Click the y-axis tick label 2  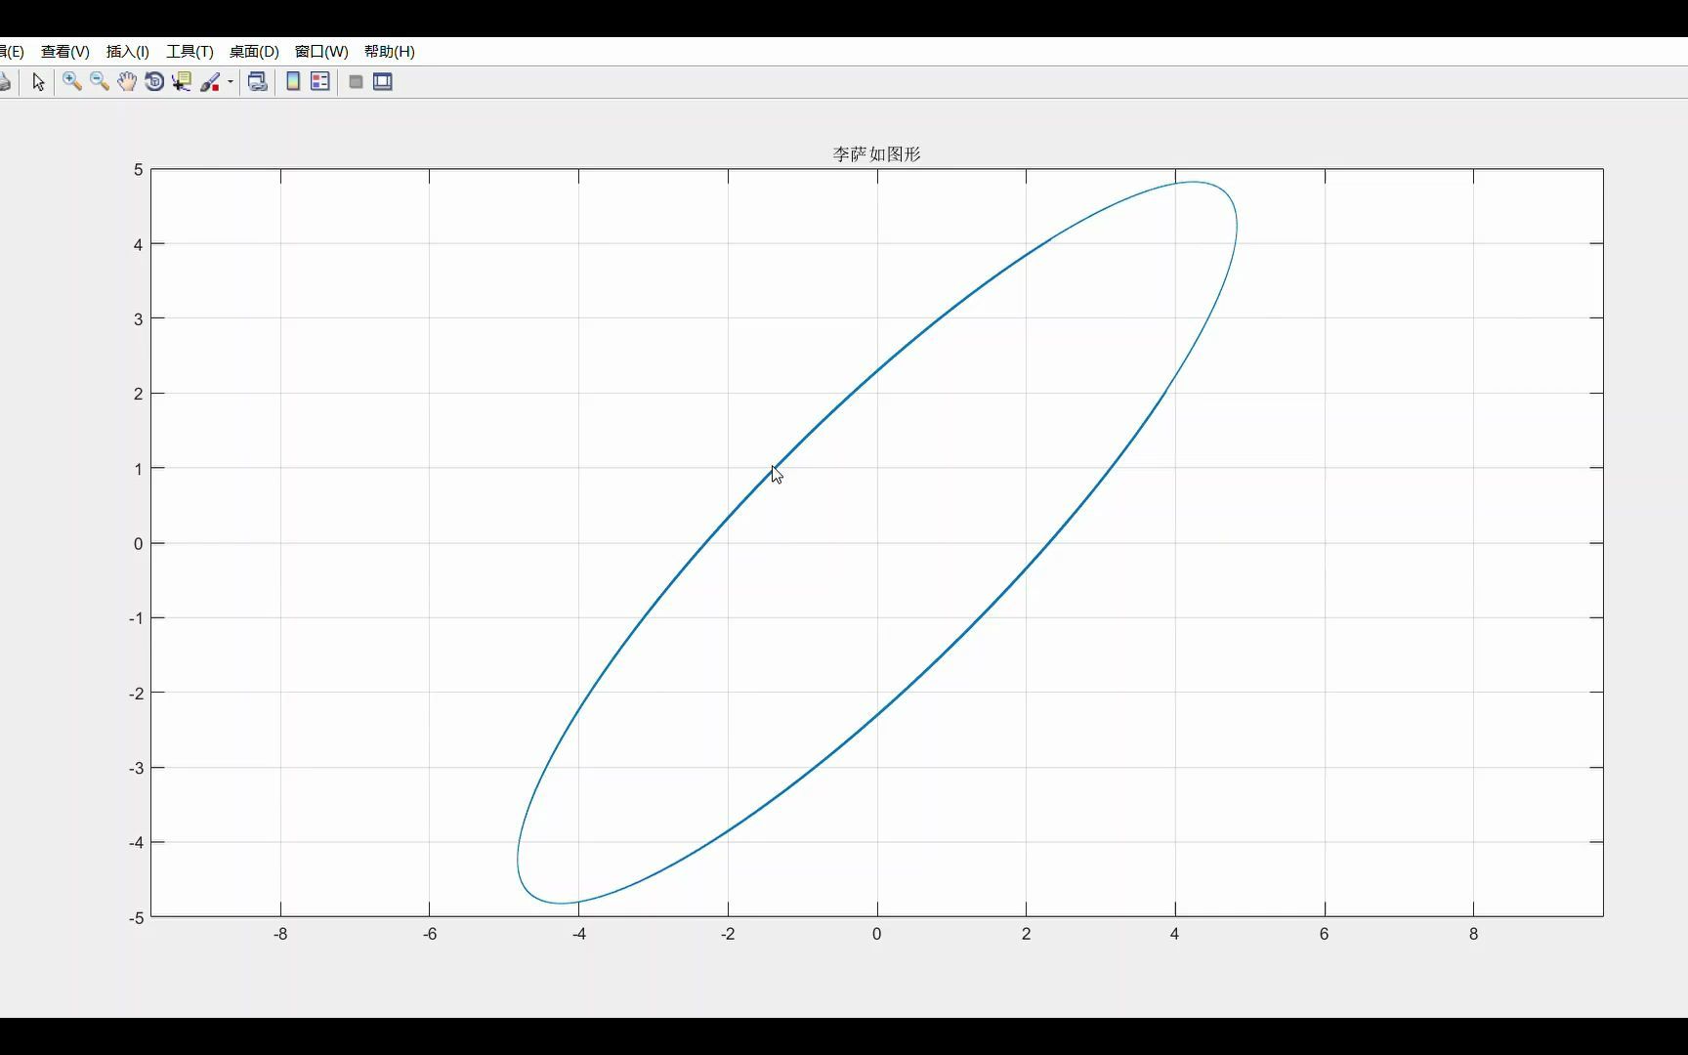[139, 394]
